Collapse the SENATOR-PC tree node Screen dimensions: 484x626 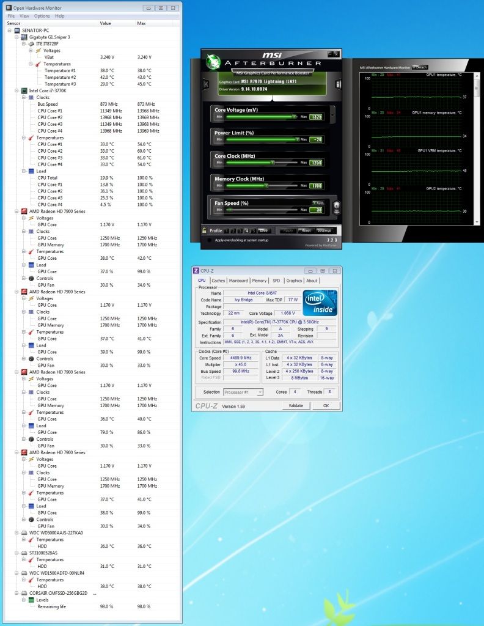click(10, 31)
